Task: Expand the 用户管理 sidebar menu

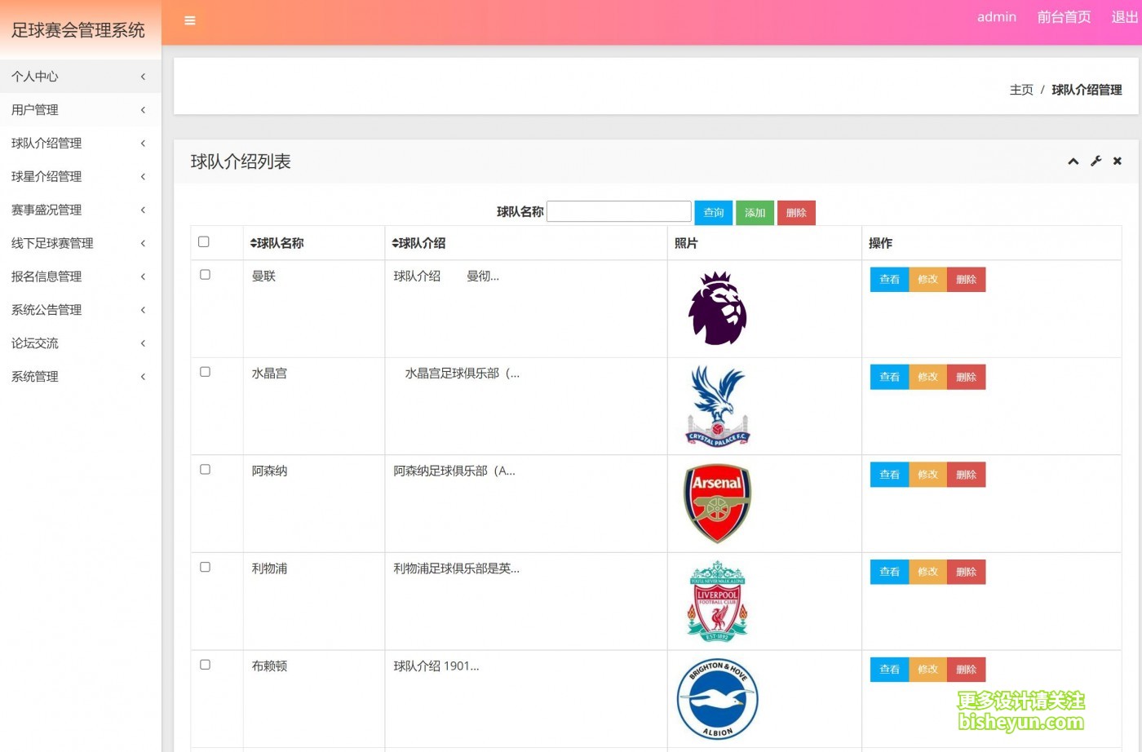Action: (x=80, y=109)
